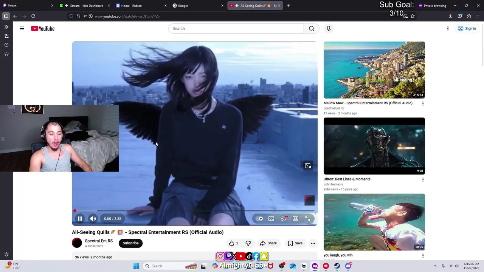484x272 pixels.
Task: Open the weather widget showing 47°F
Action: [x=12, y=266]
